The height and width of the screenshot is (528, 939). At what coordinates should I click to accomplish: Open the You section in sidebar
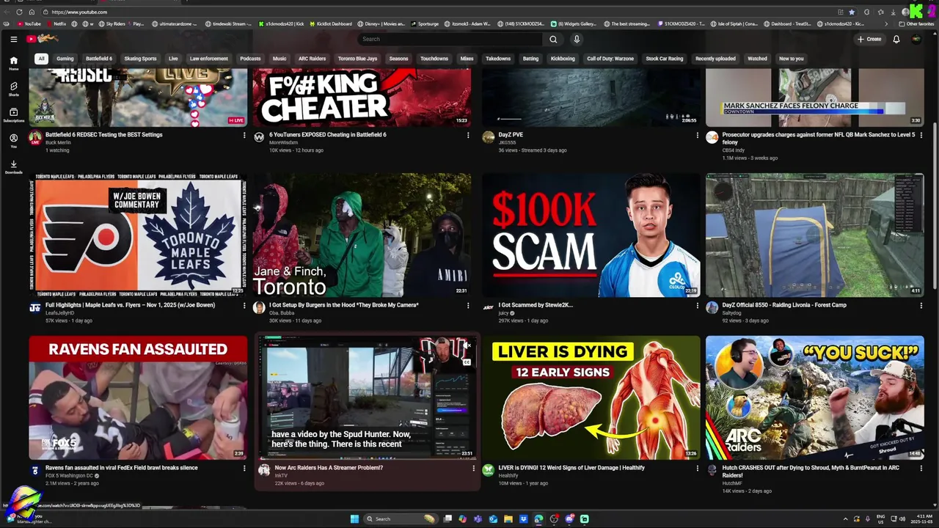click(x=13, y=141)
